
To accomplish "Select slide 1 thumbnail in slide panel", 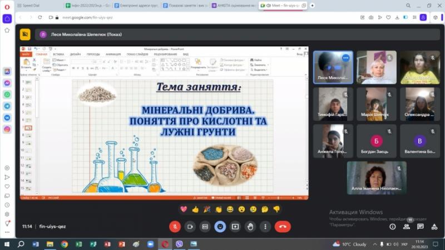I will (28, 82).
